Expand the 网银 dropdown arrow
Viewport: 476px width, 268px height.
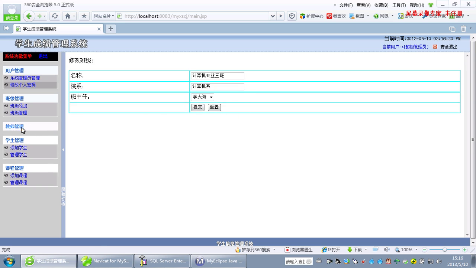point(392,16)
